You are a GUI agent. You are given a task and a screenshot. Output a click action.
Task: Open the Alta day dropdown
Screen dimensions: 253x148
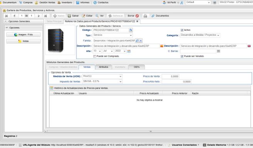(x=100, y=51)
